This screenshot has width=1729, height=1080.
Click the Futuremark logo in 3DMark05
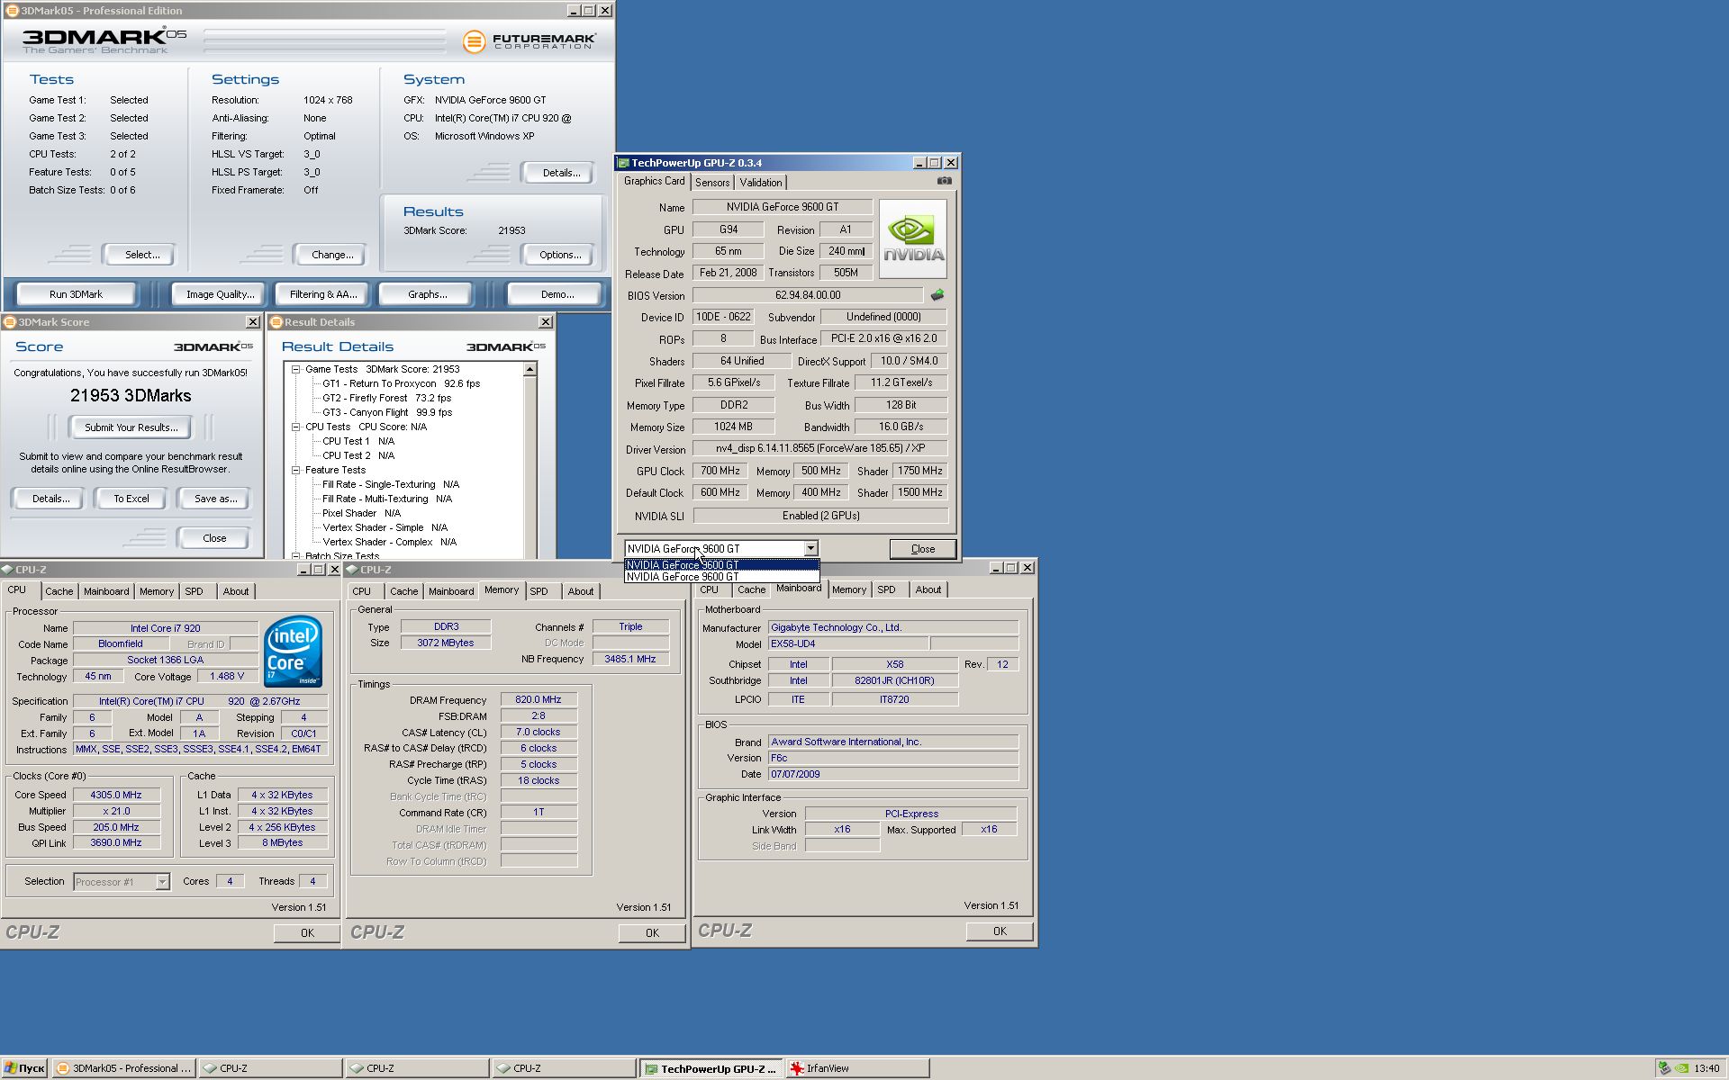529,40
